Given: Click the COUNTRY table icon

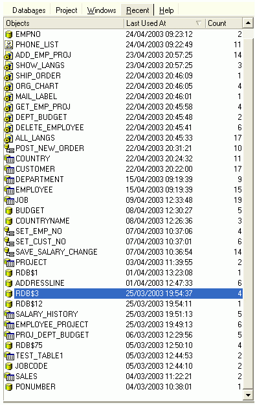Looking at the screenshot, I should click(x=9, y=159).
